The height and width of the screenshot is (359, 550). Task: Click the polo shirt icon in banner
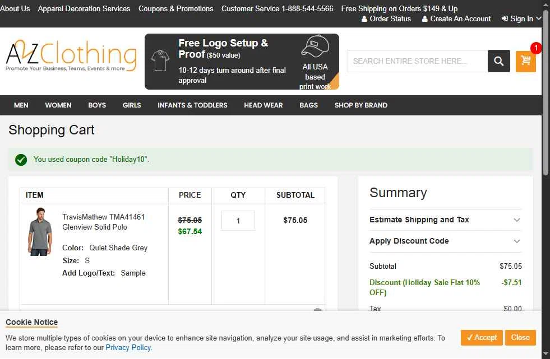point(160,60)
